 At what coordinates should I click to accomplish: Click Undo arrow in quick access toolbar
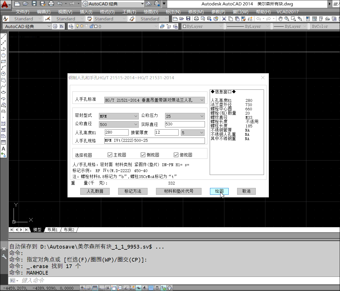(59, 4)
